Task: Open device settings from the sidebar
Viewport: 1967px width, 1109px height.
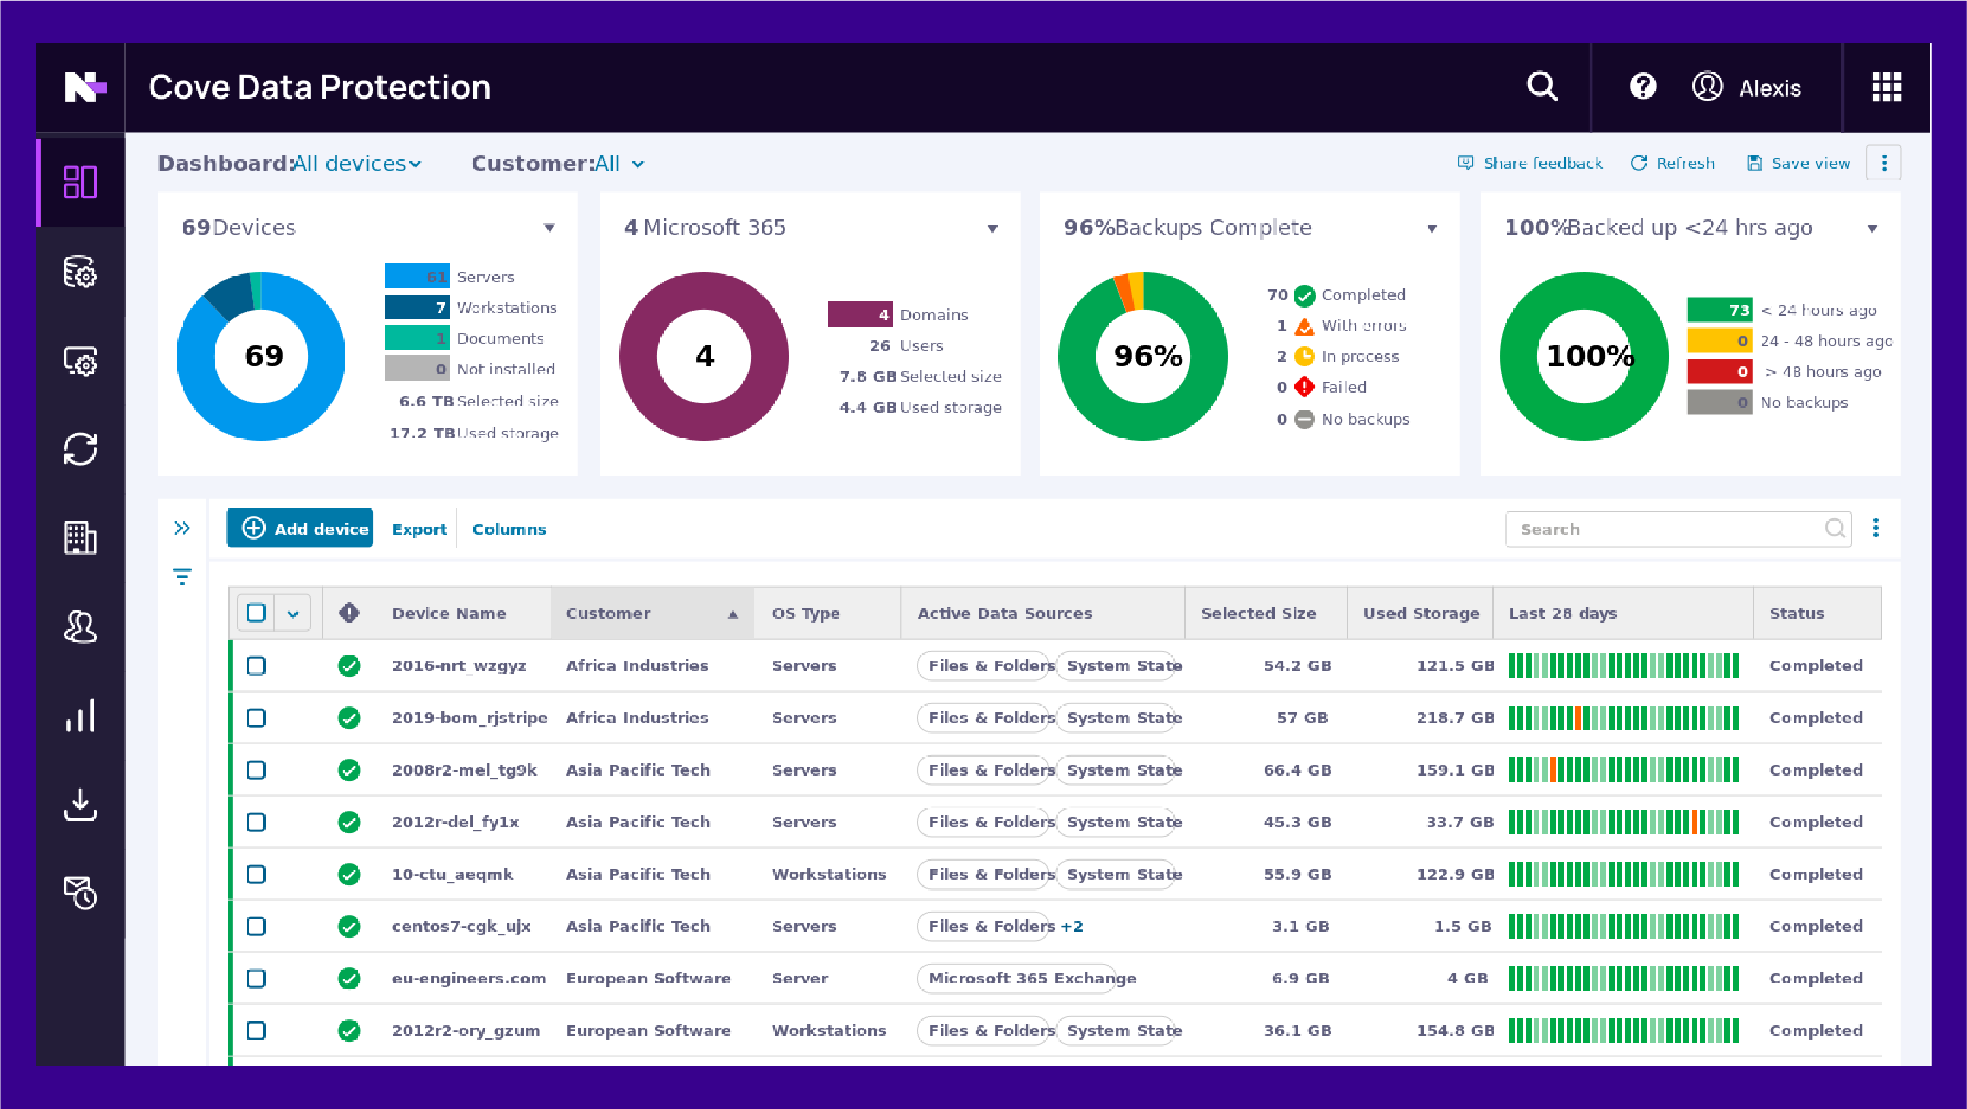Action: (80, 362)
